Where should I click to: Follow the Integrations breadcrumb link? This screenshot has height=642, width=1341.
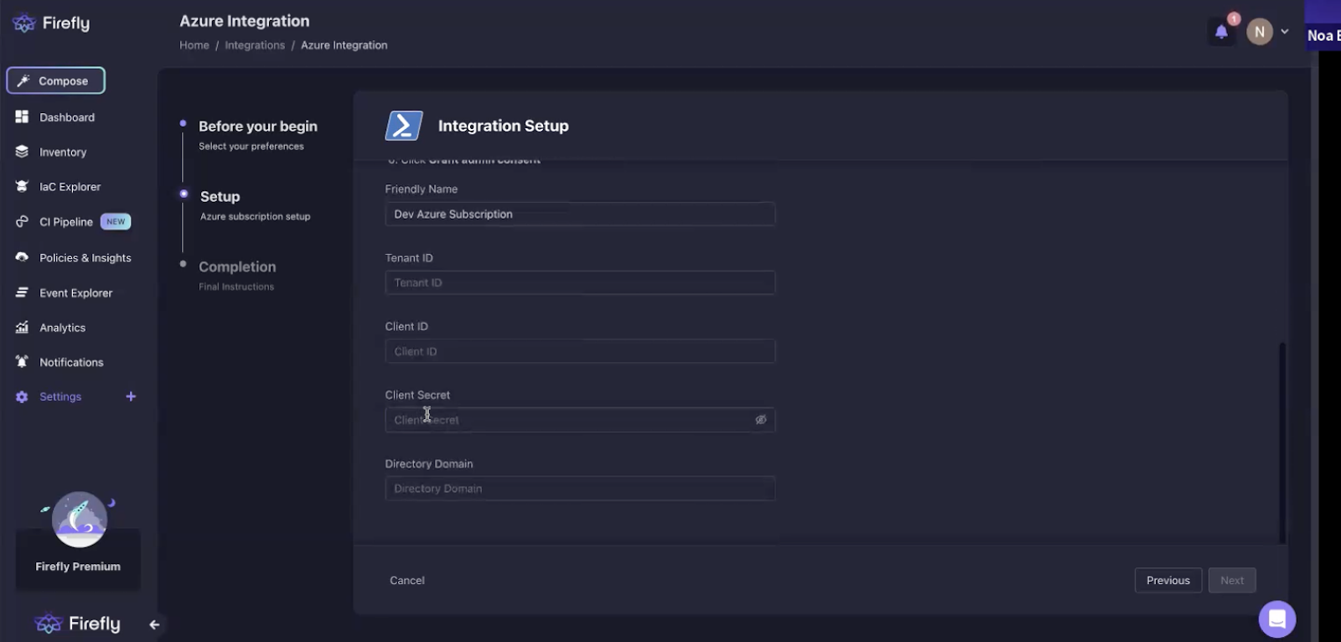(x=255, y=45)
